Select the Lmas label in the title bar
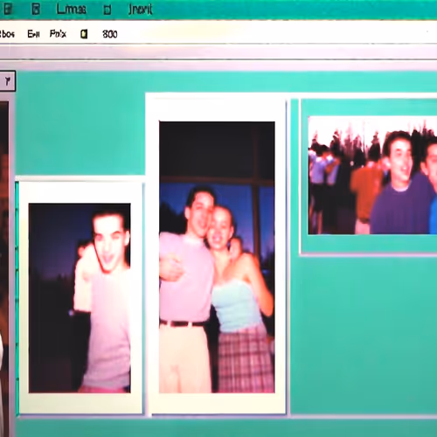 (72, 10)
